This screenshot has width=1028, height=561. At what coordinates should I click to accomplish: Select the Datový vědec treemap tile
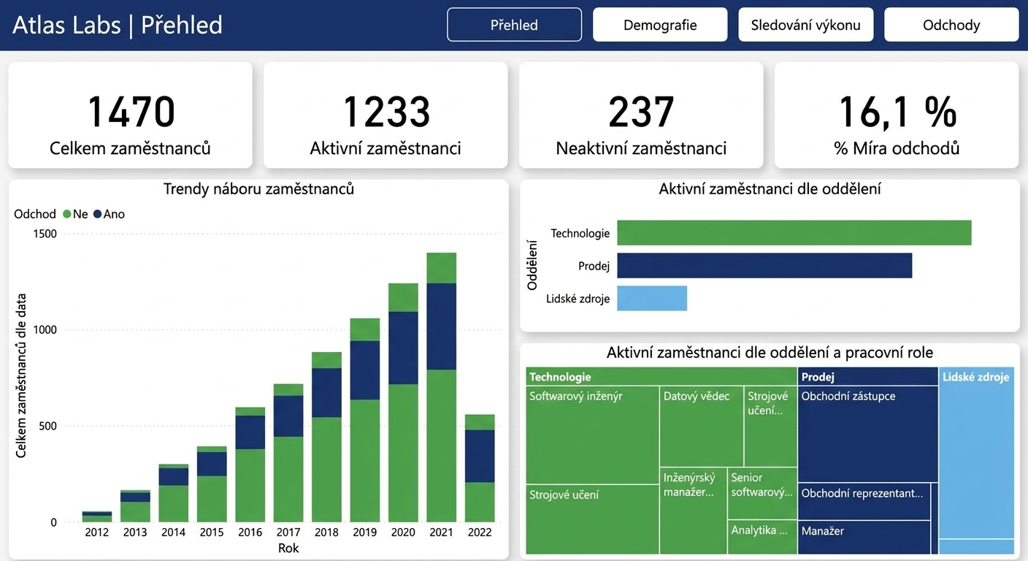pos(702,427)
